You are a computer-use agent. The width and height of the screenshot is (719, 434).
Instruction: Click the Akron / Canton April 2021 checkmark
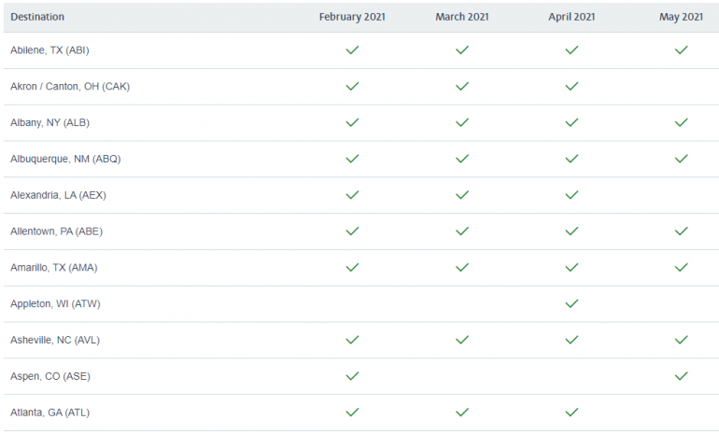point(571,87)
